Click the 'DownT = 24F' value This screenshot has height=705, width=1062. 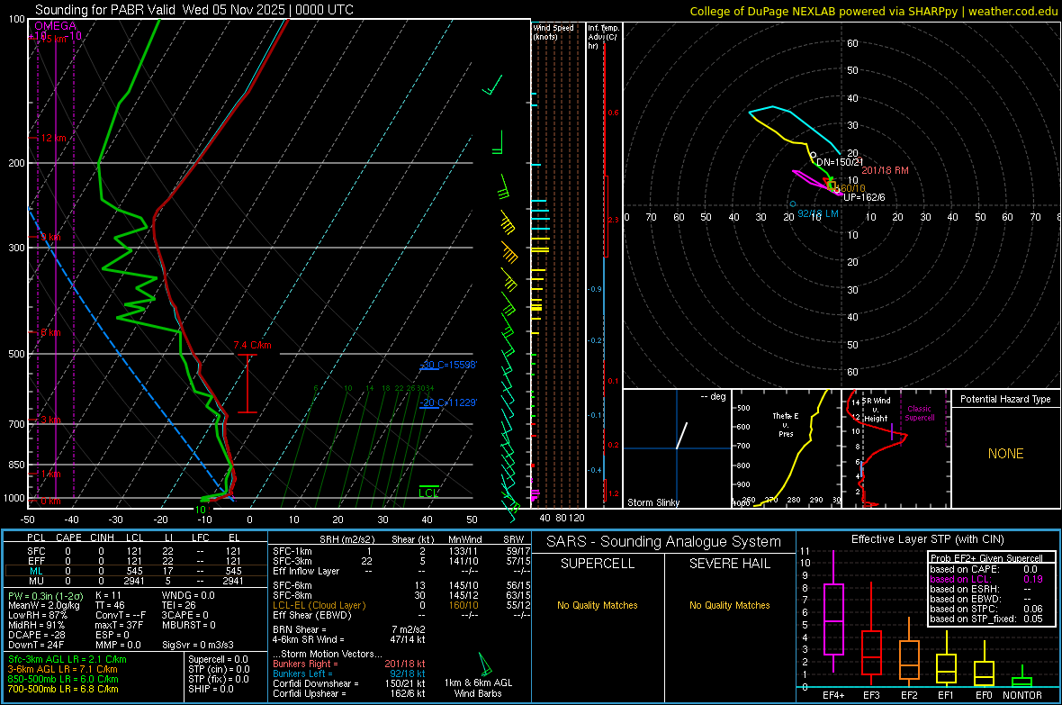[36, 645]
